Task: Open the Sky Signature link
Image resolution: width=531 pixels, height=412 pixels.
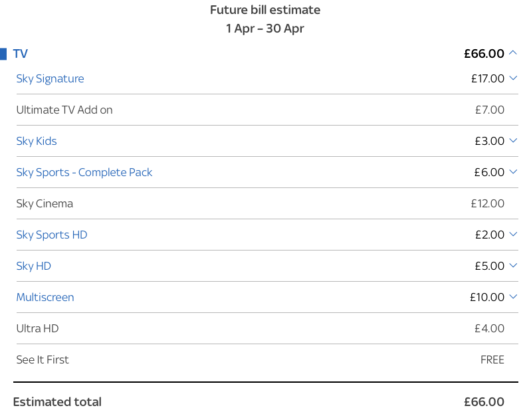Action: (50, 78)
